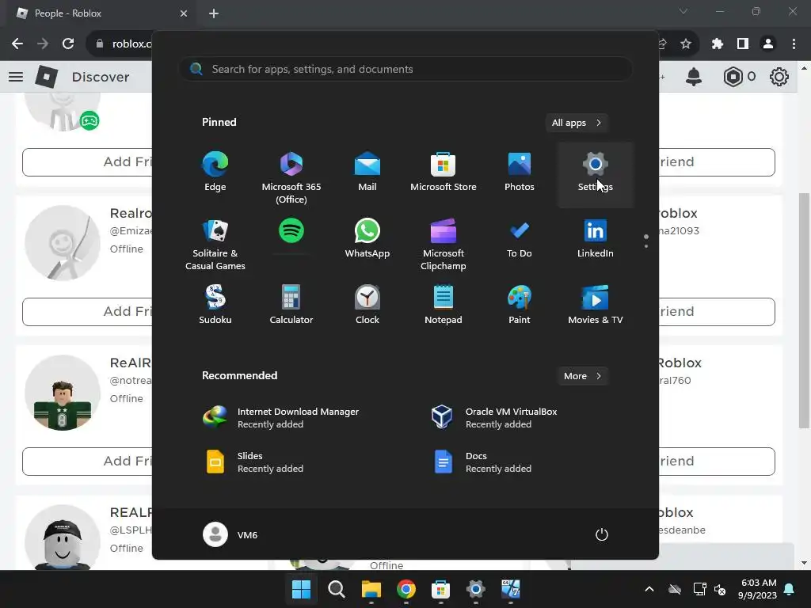Switch to Chrome on the taskbar
Image resolution: width=811 pixels, height=608 pixels.
pyautogui.click(x=406, y=589)
